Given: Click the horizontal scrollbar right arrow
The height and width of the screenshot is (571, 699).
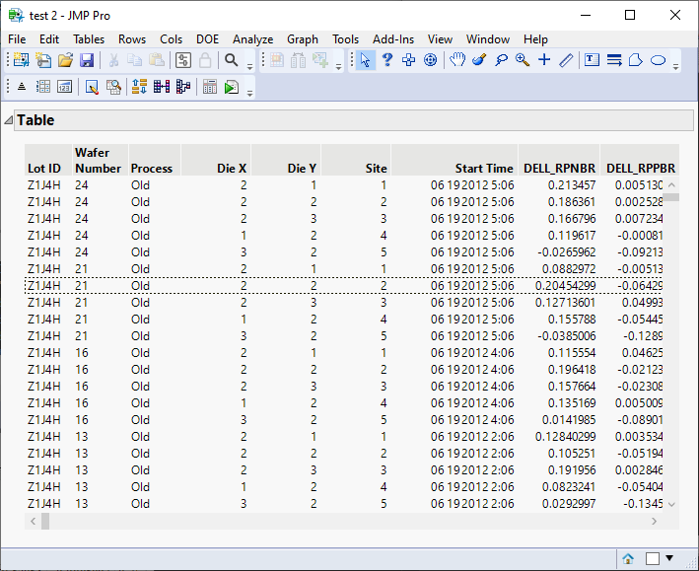Looking at the screenshot, I should [x=655, y=521].
